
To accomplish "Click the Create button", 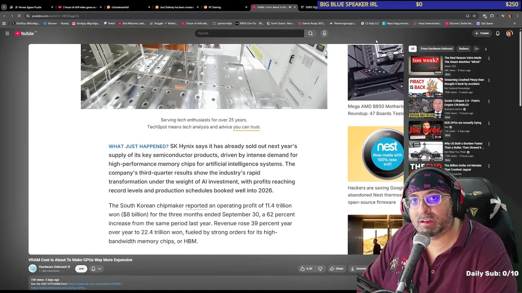I will pos(482,33).
